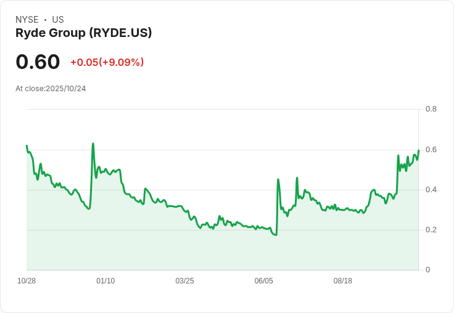454x313 pixels.
Task: Click the lowest trough of the price line
Action: [x=276, y=235]
